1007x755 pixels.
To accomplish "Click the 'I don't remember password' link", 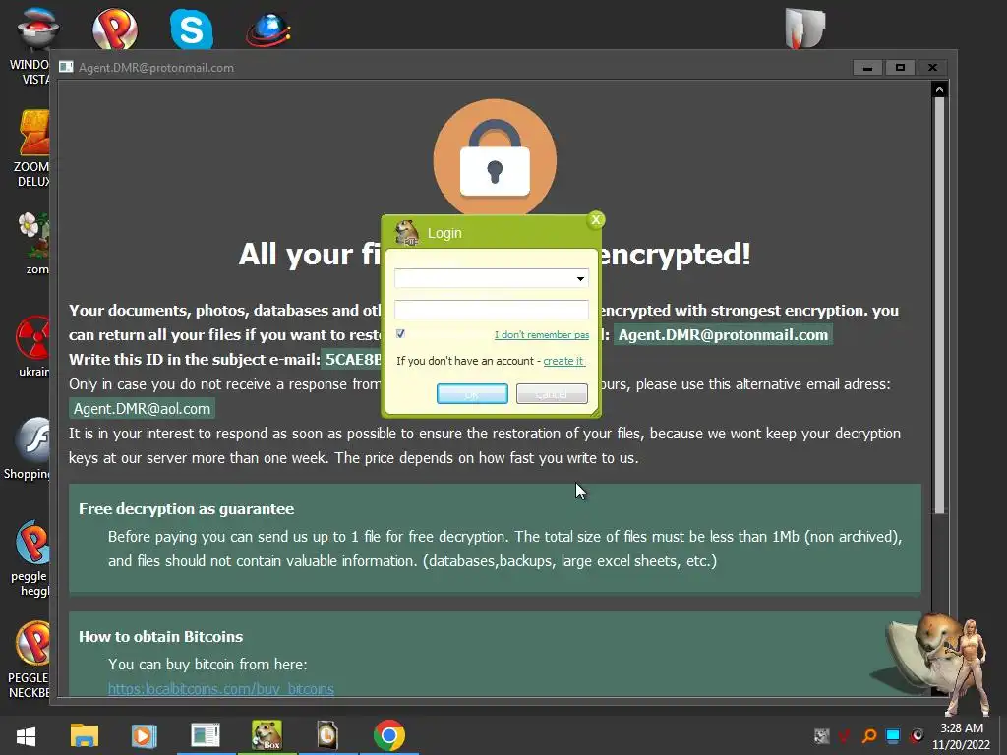I will (x=542, y=334).
